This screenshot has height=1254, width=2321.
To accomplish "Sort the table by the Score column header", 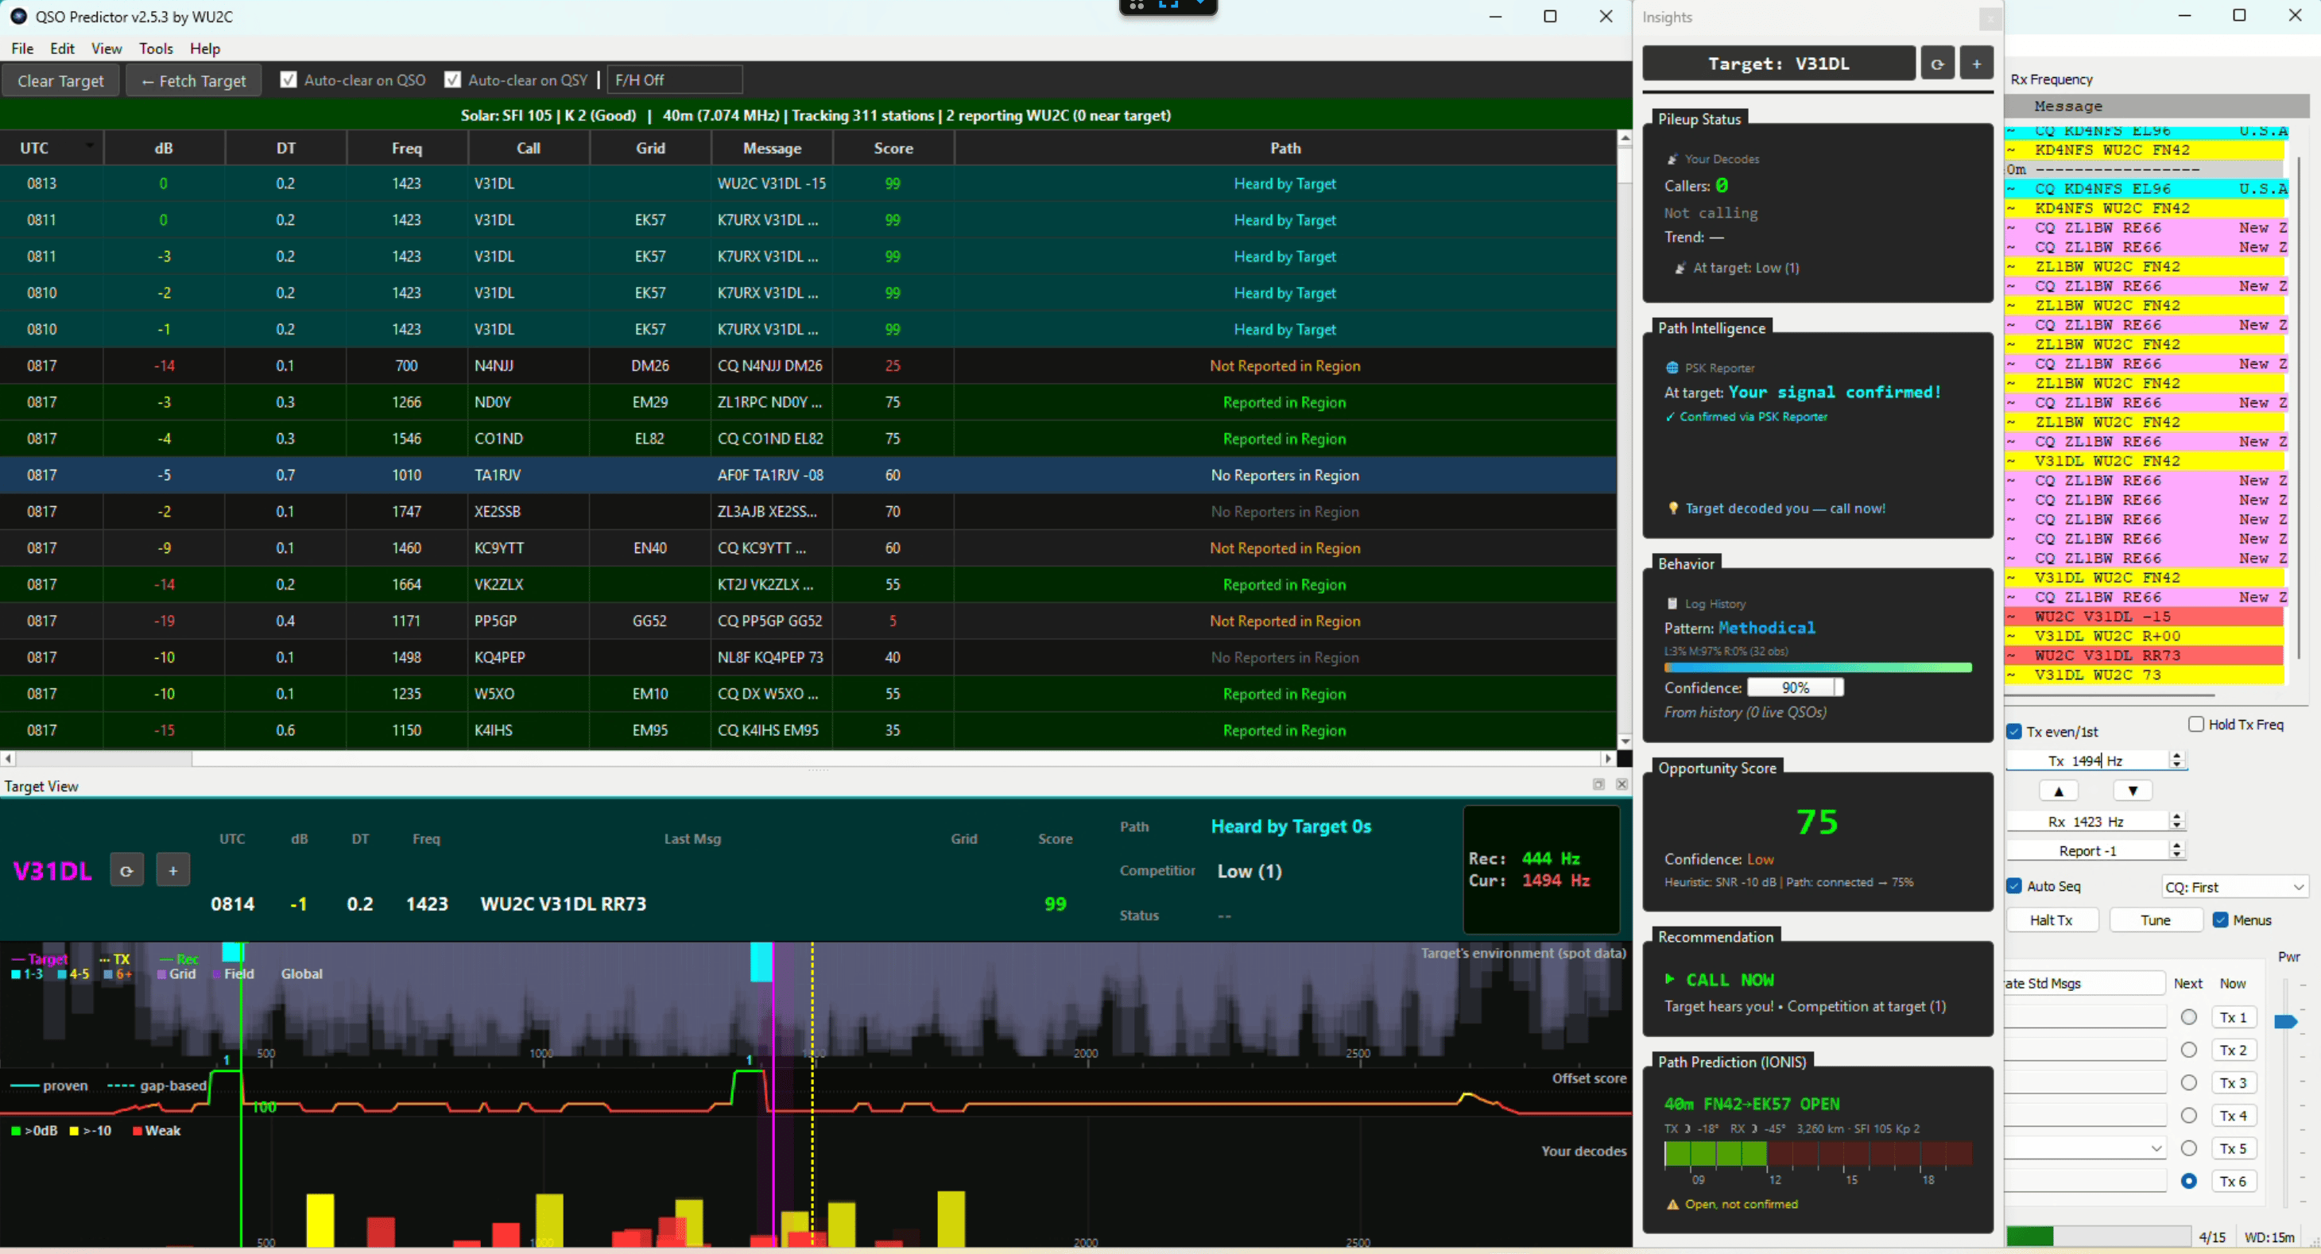I will pos(893,148).
